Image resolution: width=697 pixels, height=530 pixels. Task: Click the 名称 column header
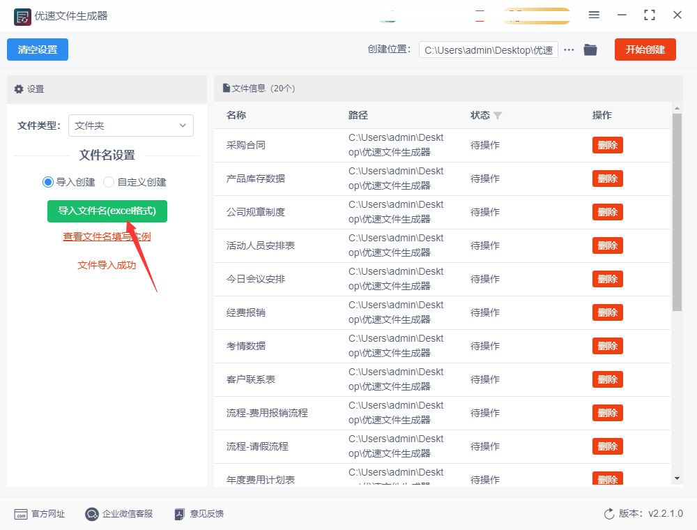[236, 115]
